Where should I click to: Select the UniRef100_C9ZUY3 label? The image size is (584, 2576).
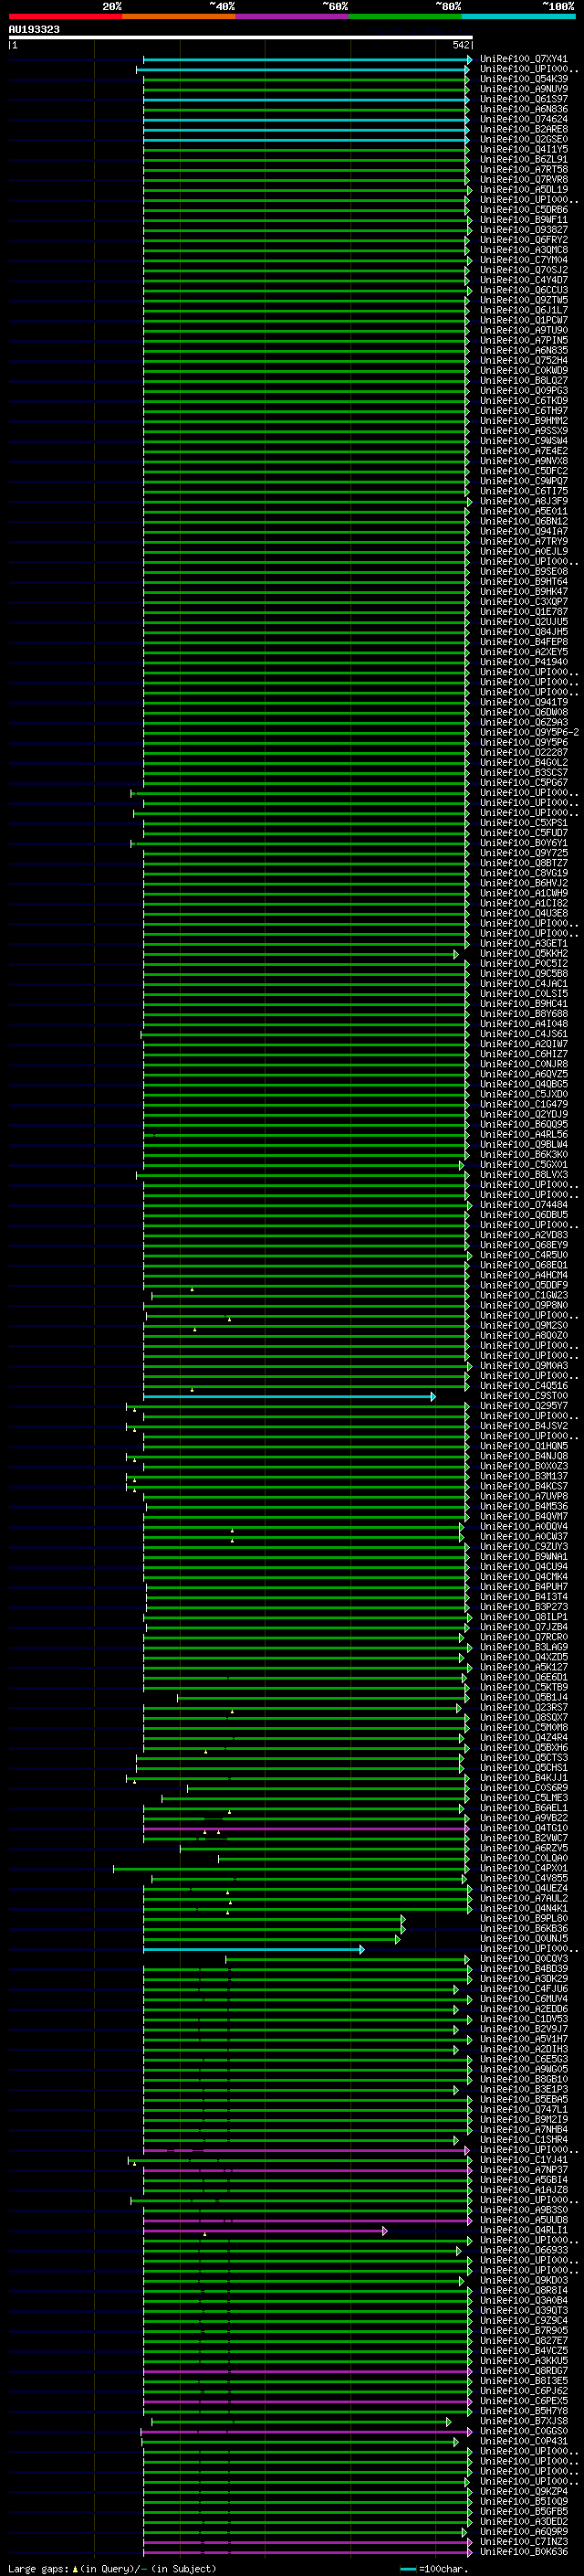click(x=524, y=1547)
